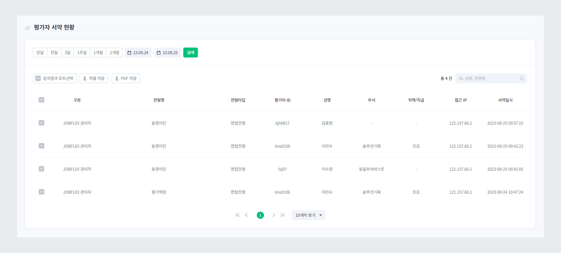This screenshot has height=253, width=561.
Task: Click the 총 4 건 count label
Action: tap(446, 78)
